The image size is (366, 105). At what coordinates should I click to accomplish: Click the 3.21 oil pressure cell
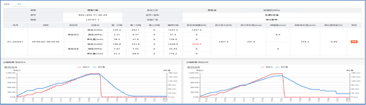coord(117,34)
